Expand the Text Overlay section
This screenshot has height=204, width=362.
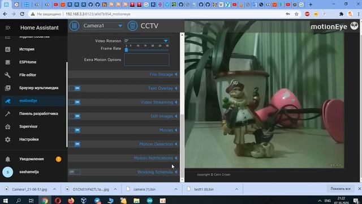163,88
